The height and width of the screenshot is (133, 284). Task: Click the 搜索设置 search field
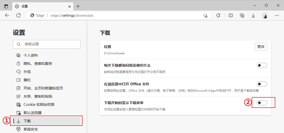click(47, 44)
